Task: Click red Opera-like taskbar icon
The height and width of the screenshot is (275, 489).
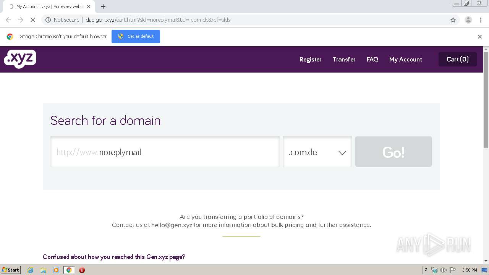Action: click(82, 270)
